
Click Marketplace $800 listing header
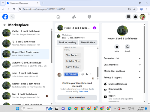(77, 36)
